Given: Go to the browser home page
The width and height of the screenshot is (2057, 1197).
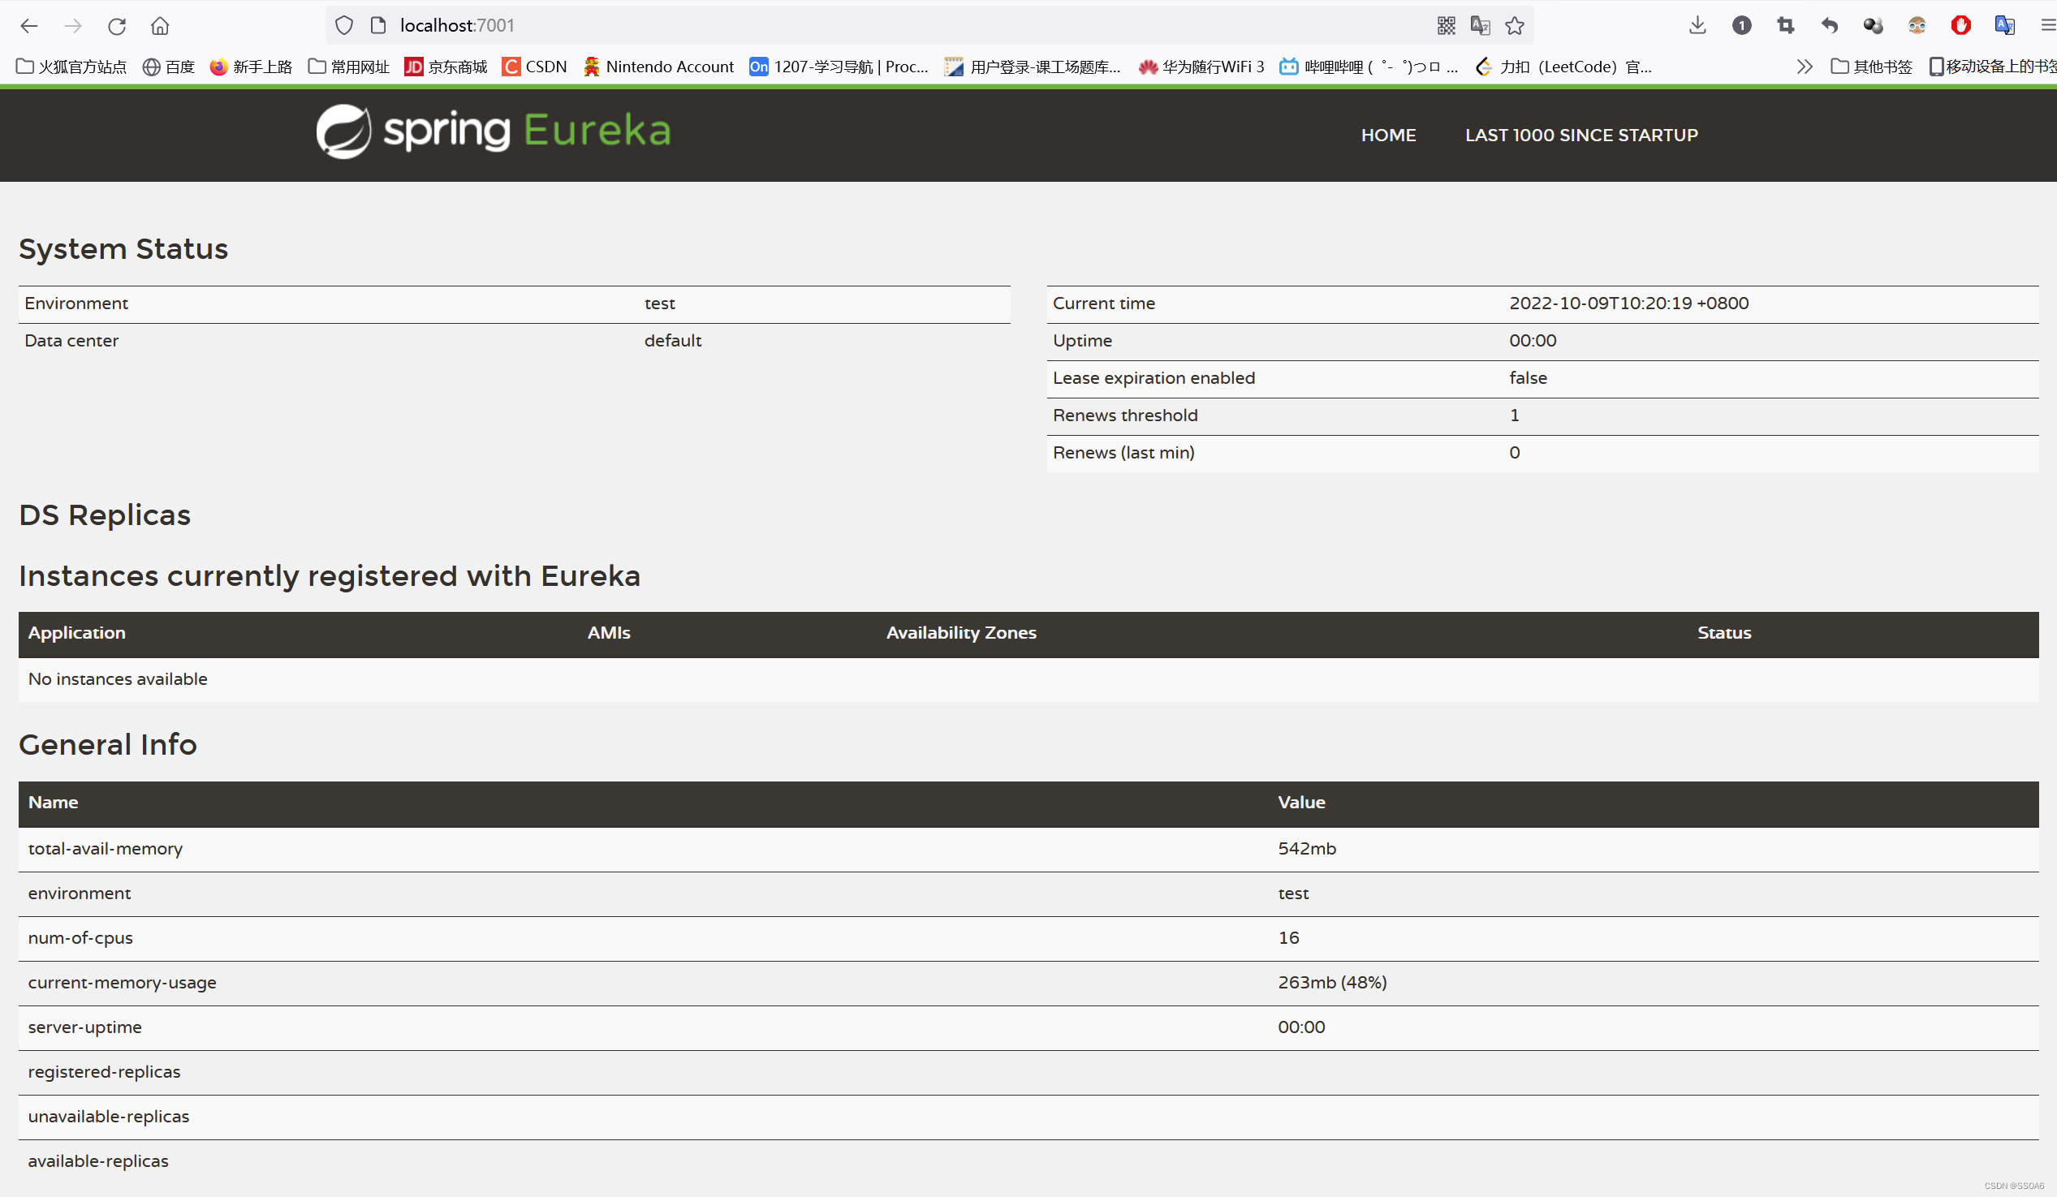Looking at the screenshot, I should [x=160, y=26].
